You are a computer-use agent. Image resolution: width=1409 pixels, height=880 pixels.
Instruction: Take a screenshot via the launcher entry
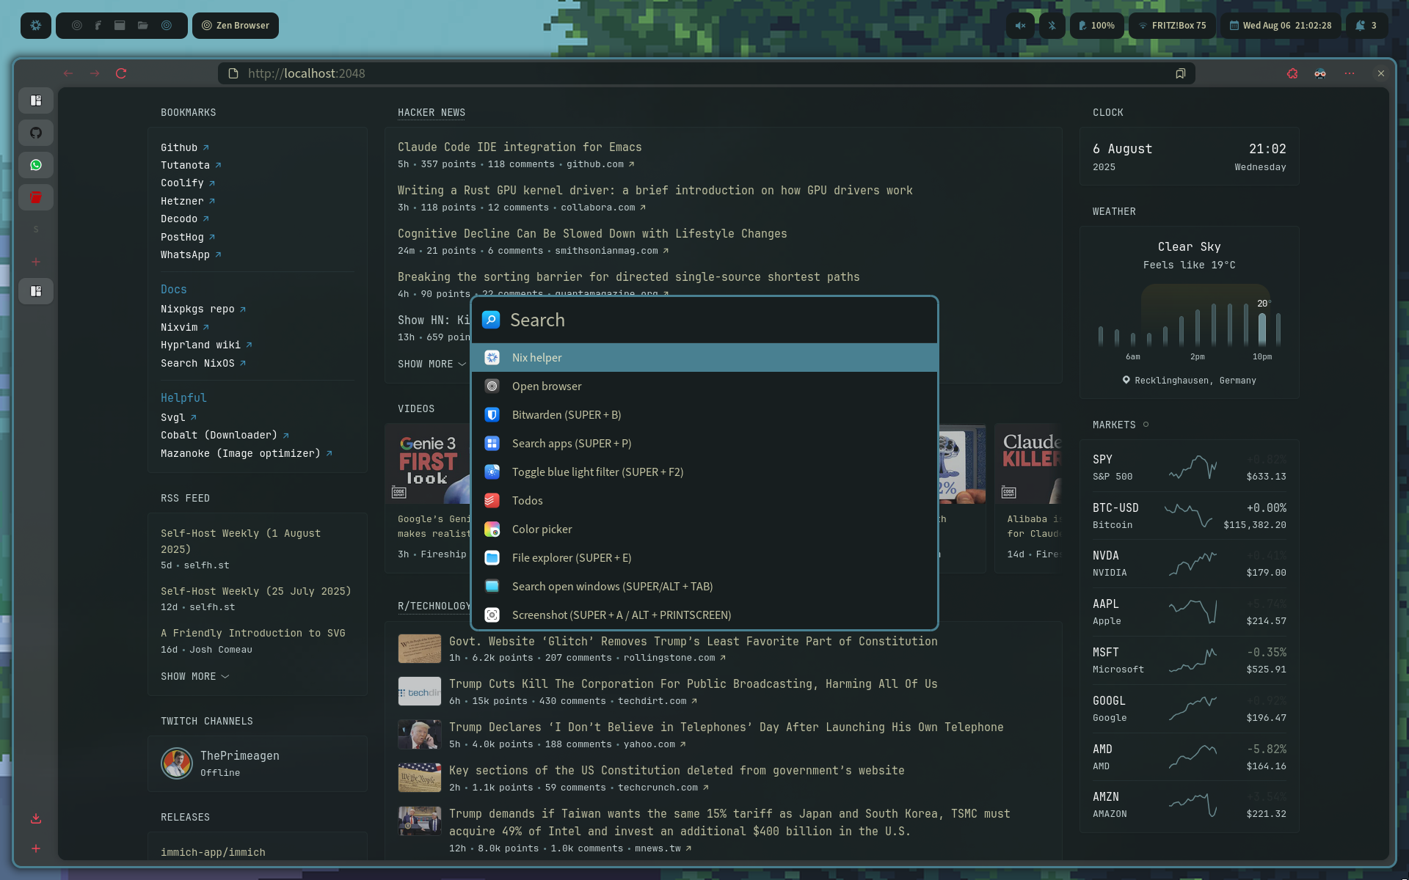tap(621, 615)
